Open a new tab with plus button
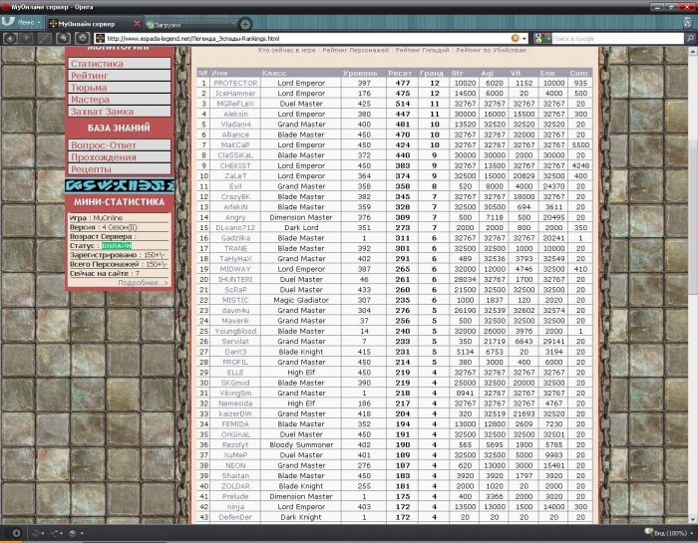698x543 pixels. coord(245,22)
